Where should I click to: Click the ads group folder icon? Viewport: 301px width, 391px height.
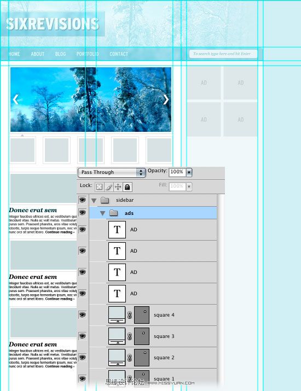point(114,213)
